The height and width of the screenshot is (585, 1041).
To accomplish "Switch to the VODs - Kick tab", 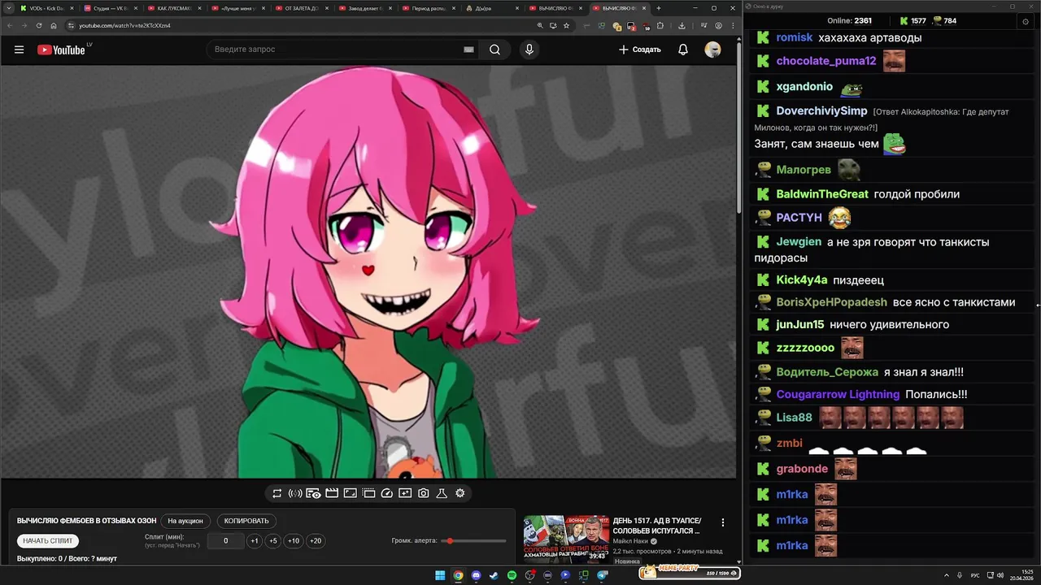I will click(46, 8).
